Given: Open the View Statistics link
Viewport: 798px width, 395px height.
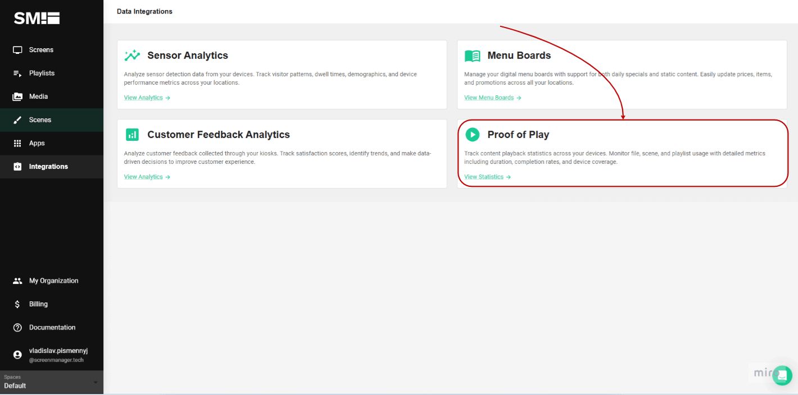Looking at the screenshot, I should tap(488, 177).
